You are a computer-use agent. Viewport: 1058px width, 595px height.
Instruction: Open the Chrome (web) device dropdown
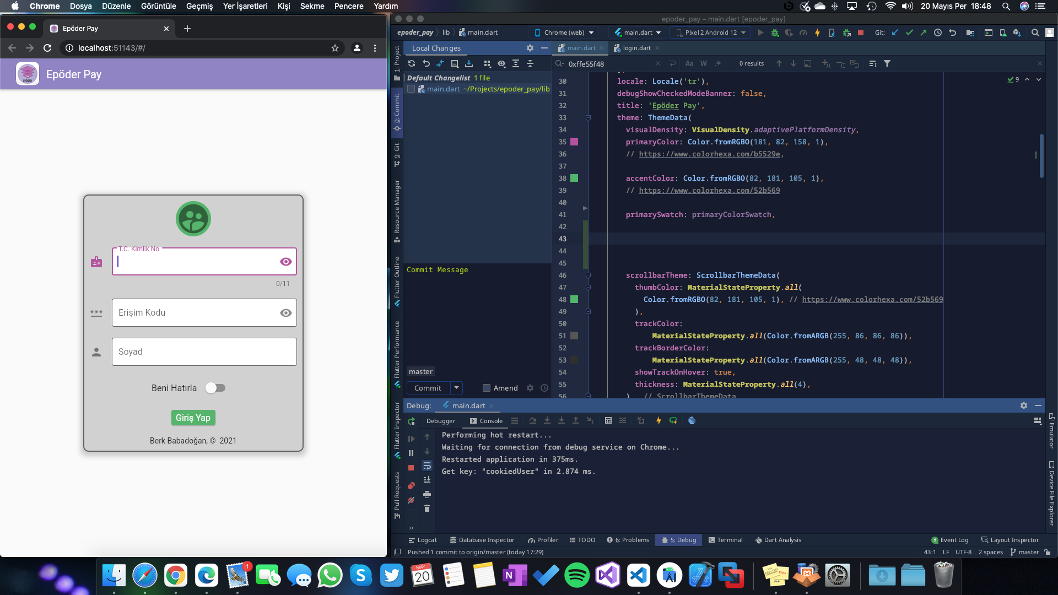point(564,33)
